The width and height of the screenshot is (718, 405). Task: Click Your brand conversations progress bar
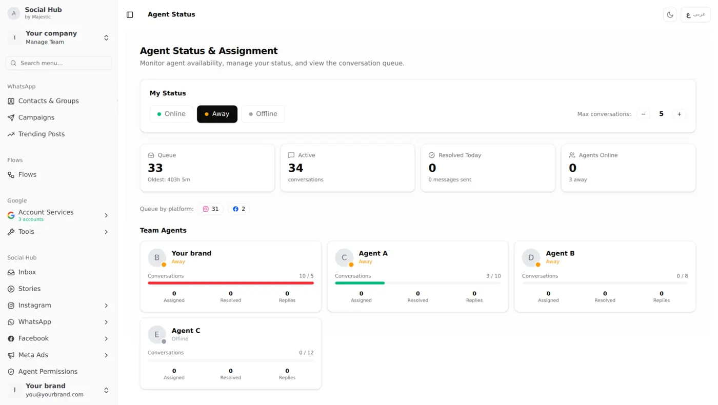coord(231,283)
